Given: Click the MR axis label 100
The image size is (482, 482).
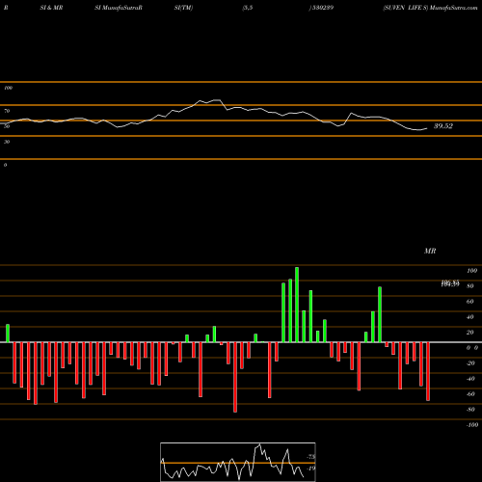Looking at the screenshot, I should (471, 271).
